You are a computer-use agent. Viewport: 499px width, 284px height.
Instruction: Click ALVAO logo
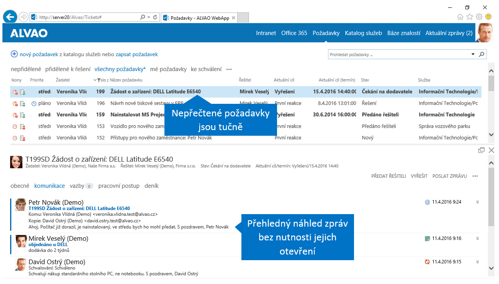(29, 33)
